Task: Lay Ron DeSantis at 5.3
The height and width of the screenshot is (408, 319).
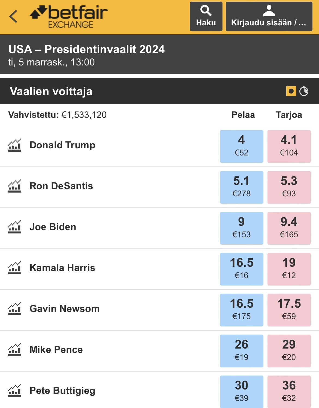Action: pyautogui.click(x=289, y=187)
